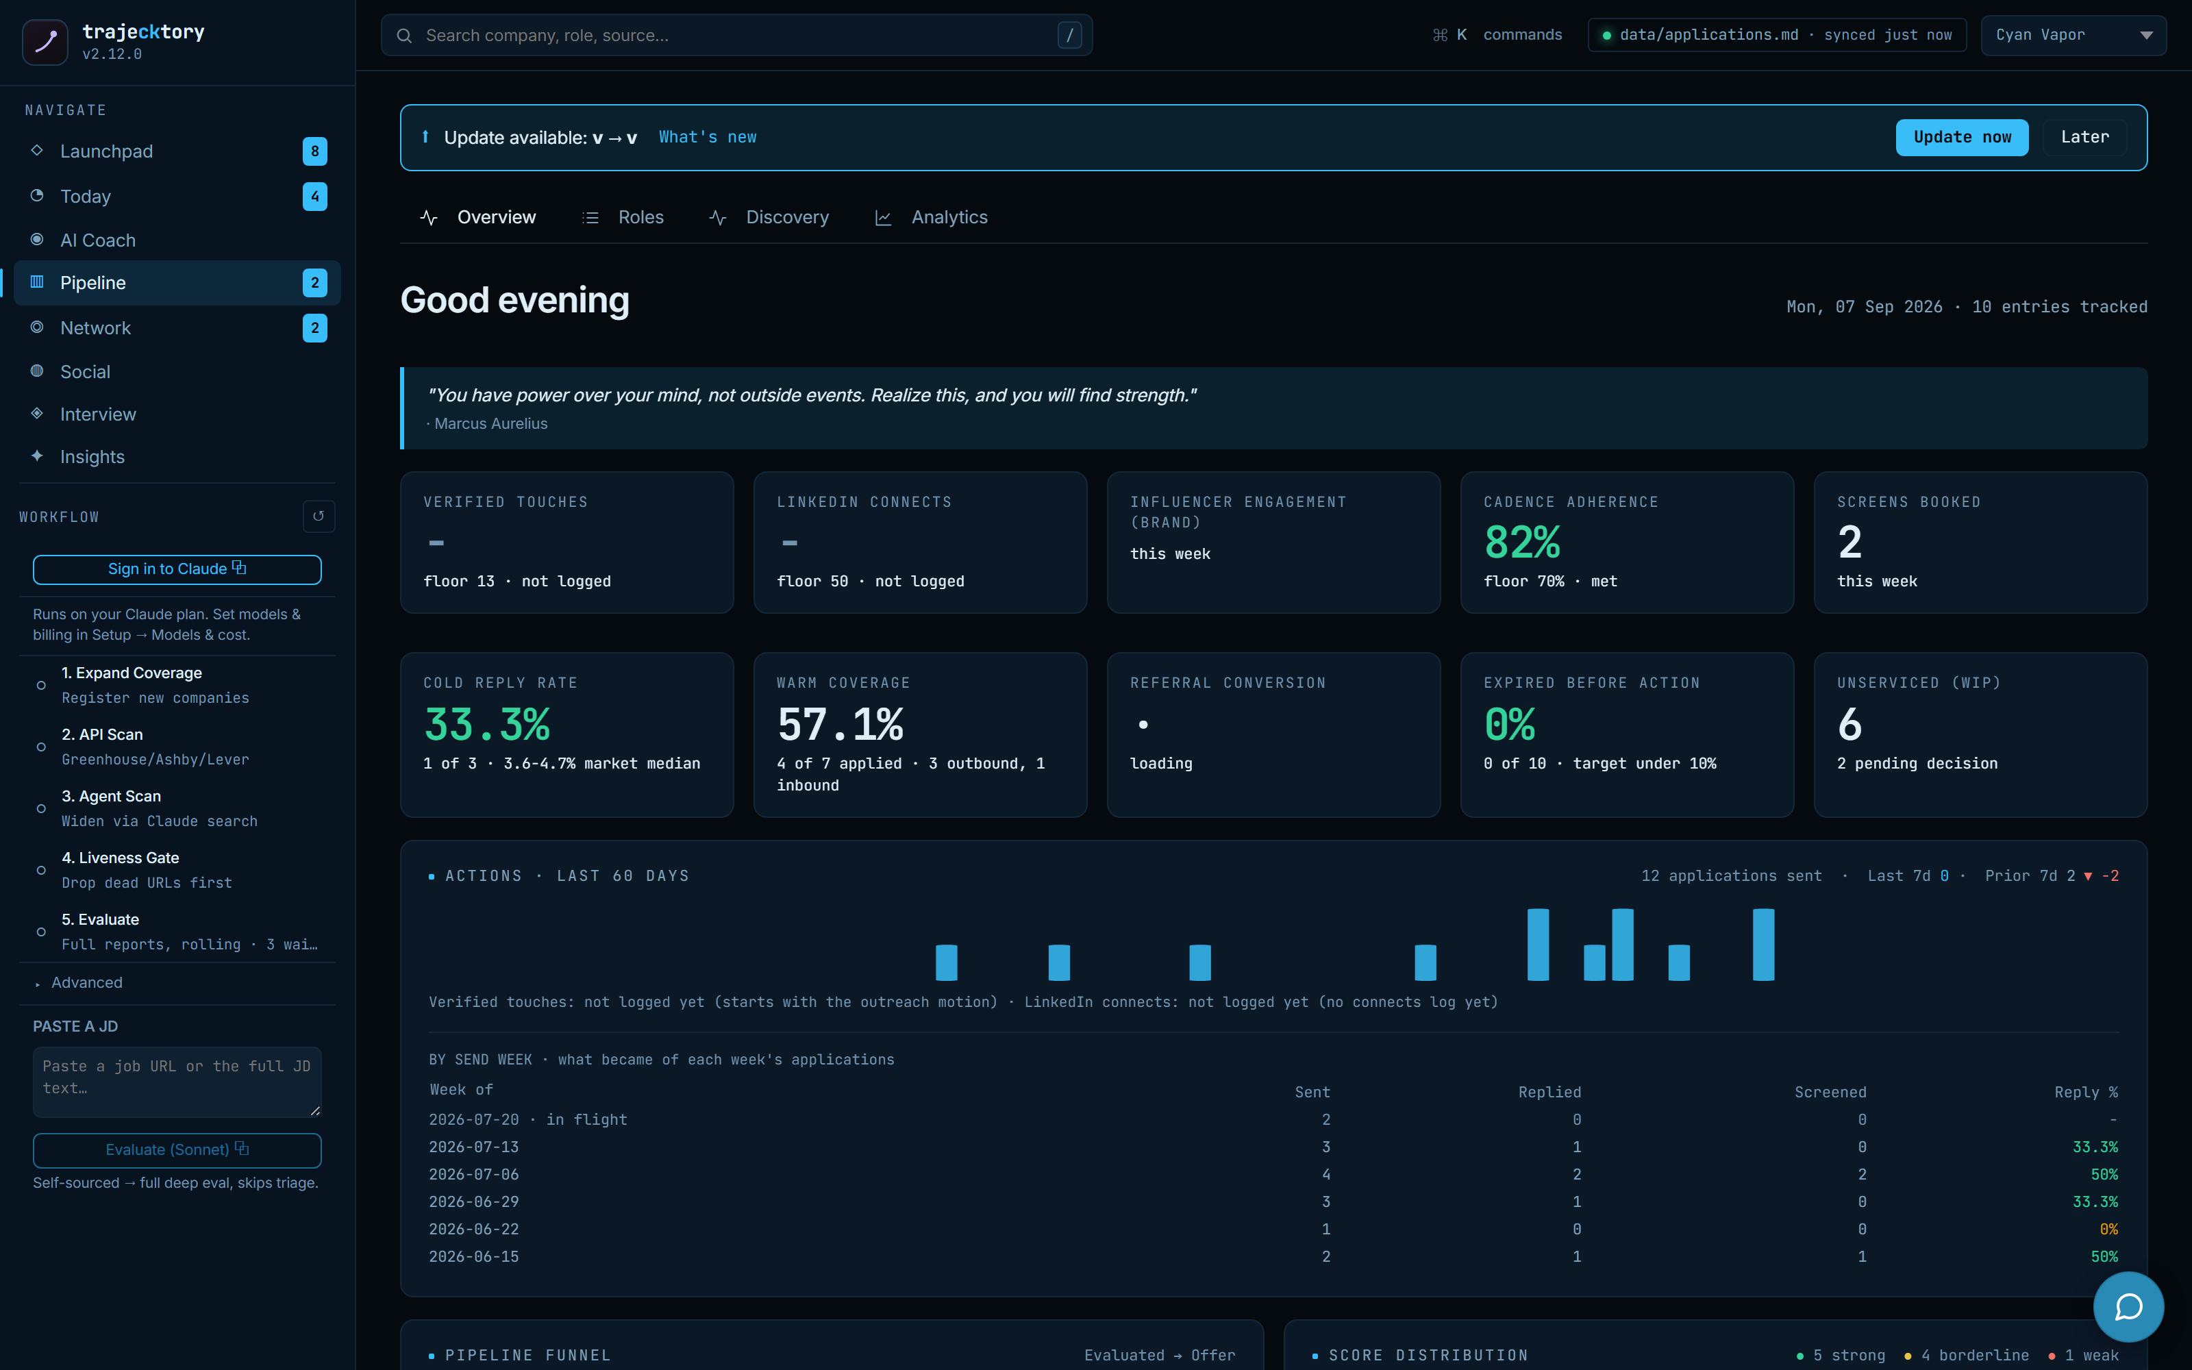Click the Cadence Adherence 82% card

pos(1627,542)
